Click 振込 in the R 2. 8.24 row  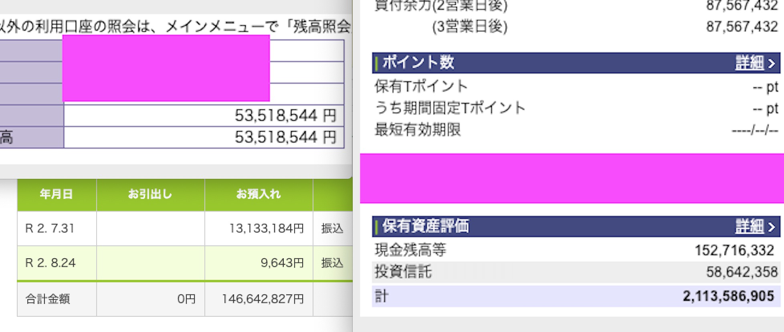click(x=332, y=263)
